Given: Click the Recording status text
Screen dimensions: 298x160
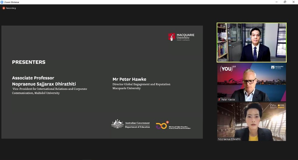Looking at the screenshot, I should 11,8.
